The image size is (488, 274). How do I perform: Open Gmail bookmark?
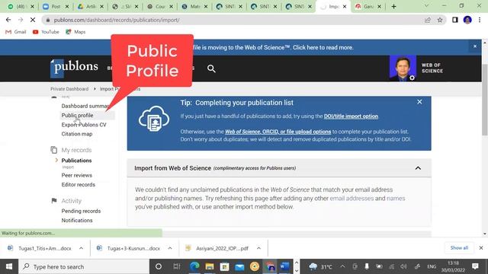tap(16, 32)
